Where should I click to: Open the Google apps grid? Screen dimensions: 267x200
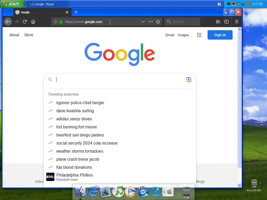coord(199,35)
